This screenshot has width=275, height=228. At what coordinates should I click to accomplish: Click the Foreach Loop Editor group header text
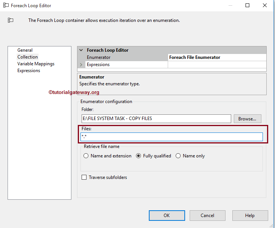(x=108, y=50)
